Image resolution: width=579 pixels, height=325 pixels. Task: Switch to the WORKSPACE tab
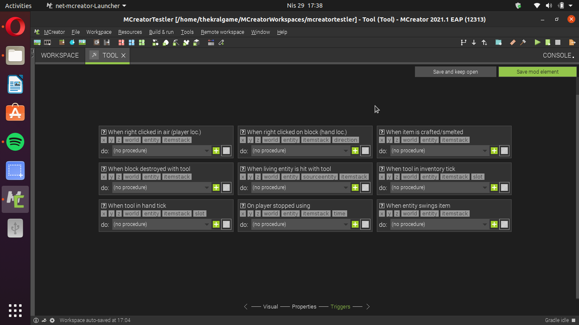(60, 55)
